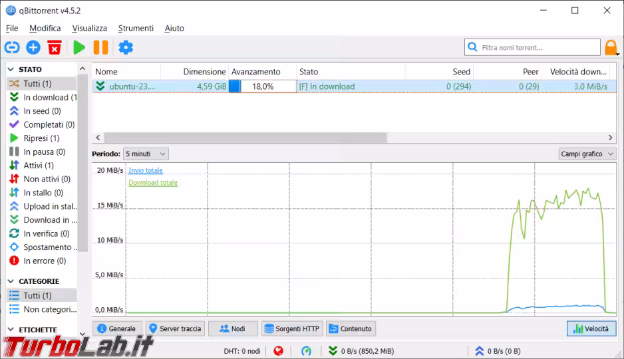Pause torrents with the orange pause icon
The width and height of the screenshot is (624, 359).
(100, 47)
